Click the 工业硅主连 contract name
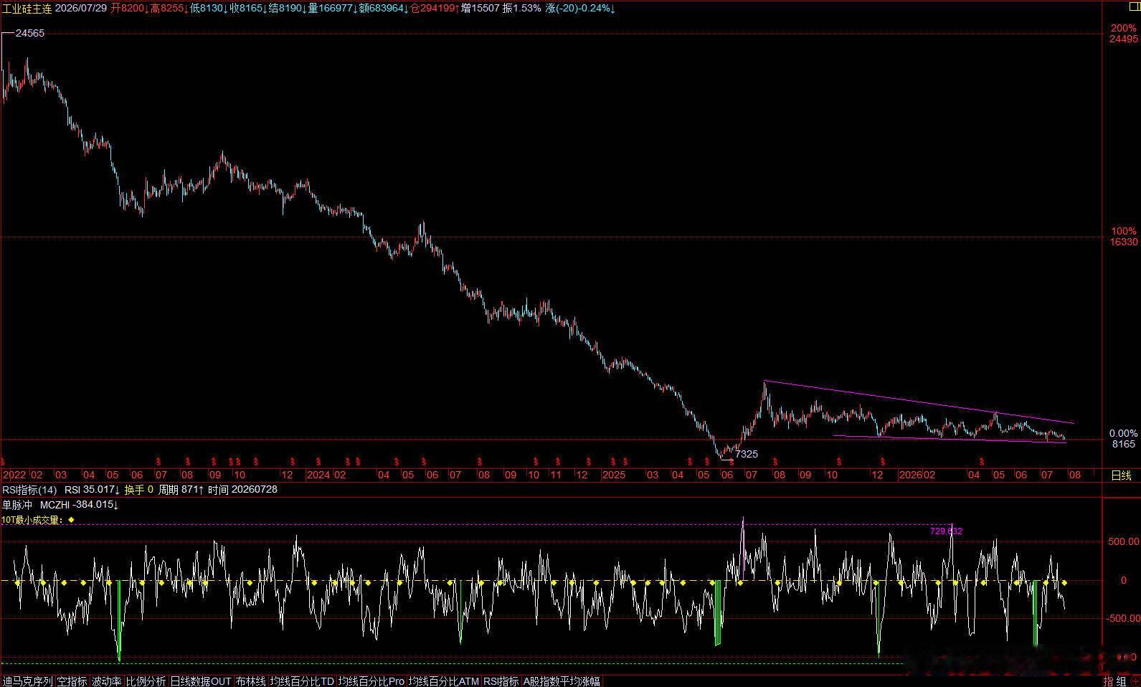Screen dimensions: 1141x687 (x=27, y=9)
